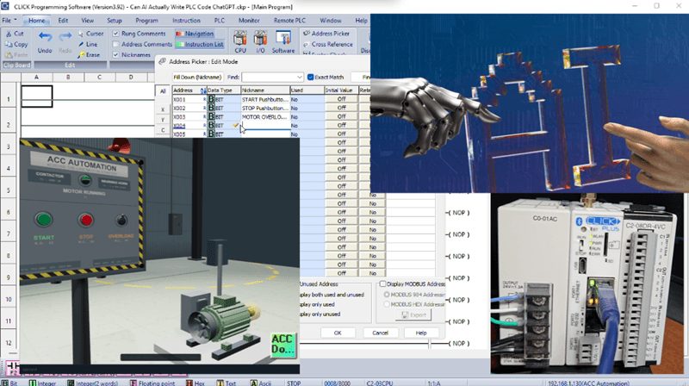Select the C address filter tab
The width and height of the screenshot is (689, 386).
click(163, 130)
